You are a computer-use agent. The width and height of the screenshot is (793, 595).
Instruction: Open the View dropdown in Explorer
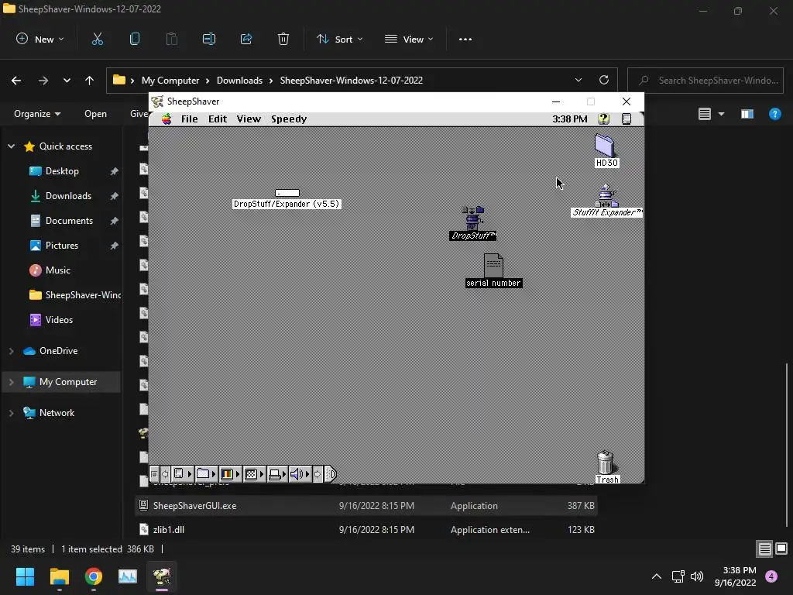pos(409,39)
